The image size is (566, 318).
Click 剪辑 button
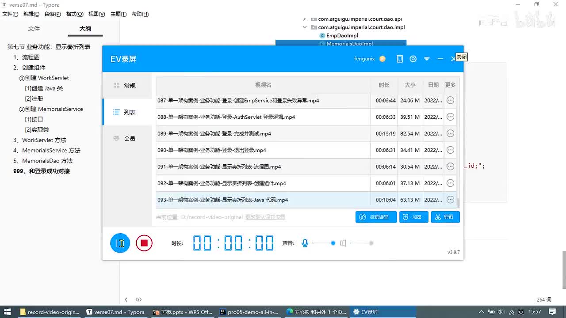(x=445, y=217)
